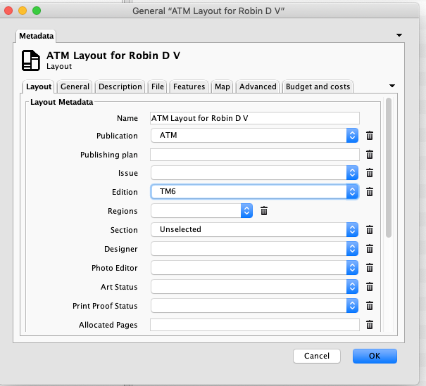Select the Layout tab
The width and height of the screenshot is (426, 386).
39,86
